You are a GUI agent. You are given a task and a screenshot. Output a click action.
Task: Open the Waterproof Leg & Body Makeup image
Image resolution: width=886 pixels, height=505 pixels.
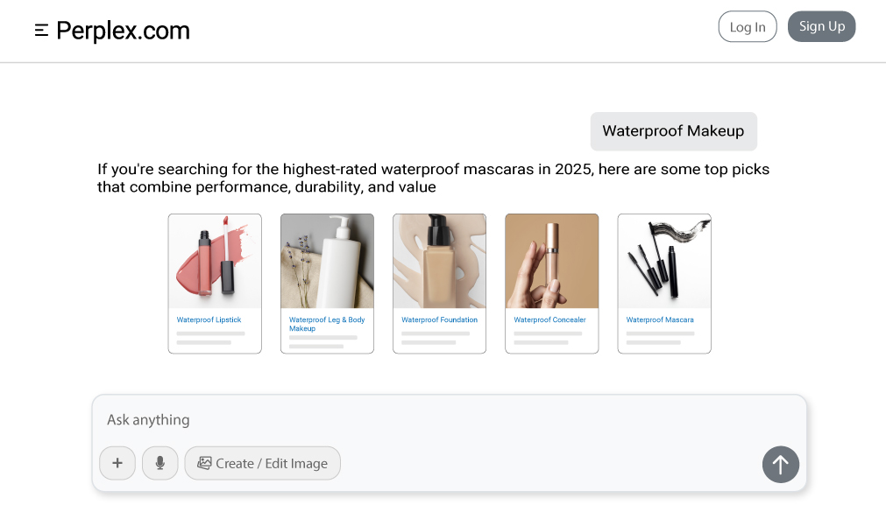327,261
